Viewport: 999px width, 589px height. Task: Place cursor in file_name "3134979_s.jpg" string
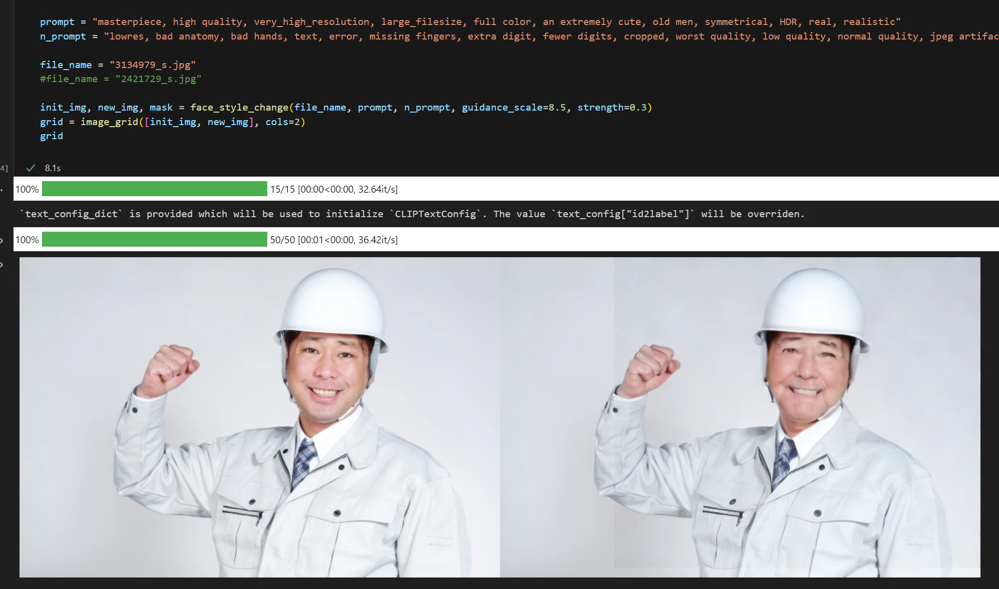153,65
